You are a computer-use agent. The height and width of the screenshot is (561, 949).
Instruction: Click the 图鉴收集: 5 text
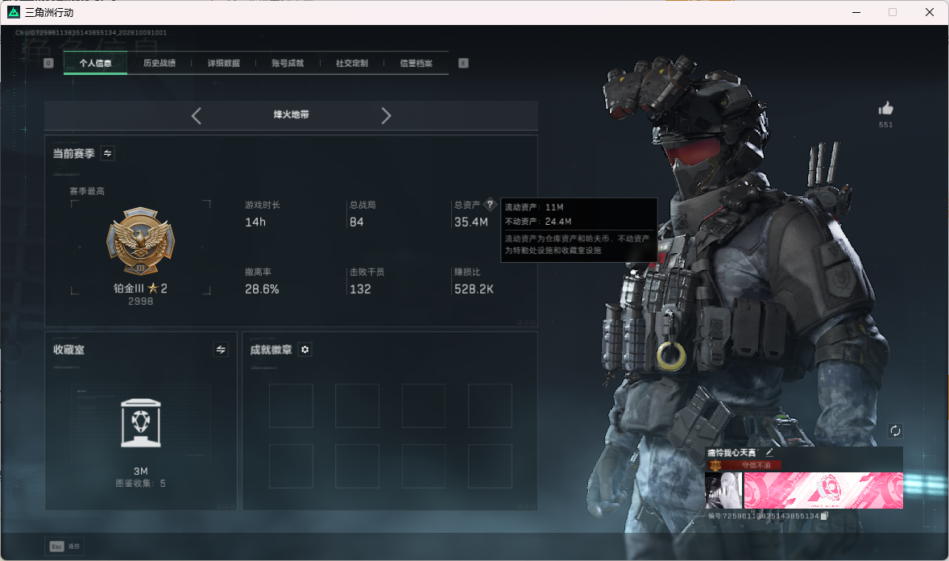coord(140,484)
